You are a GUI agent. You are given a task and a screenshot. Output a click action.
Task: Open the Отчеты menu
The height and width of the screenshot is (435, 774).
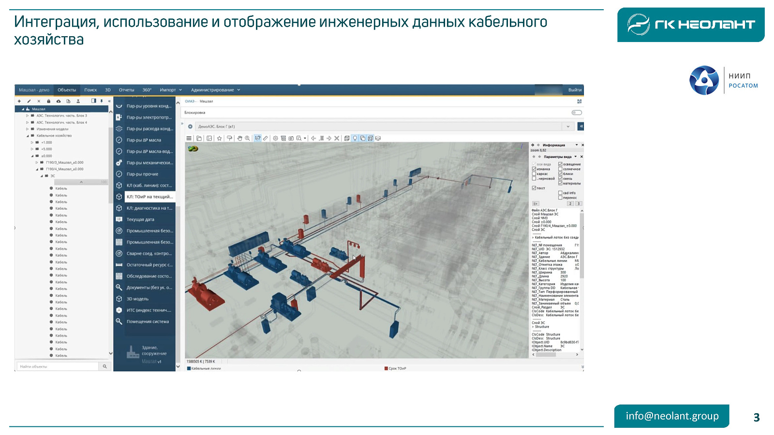126,90
